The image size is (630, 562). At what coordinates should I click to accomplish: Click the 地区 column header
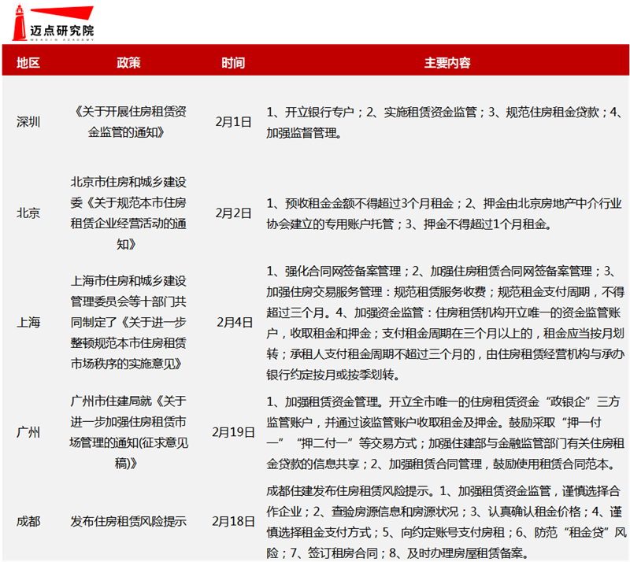coord(28,61)
